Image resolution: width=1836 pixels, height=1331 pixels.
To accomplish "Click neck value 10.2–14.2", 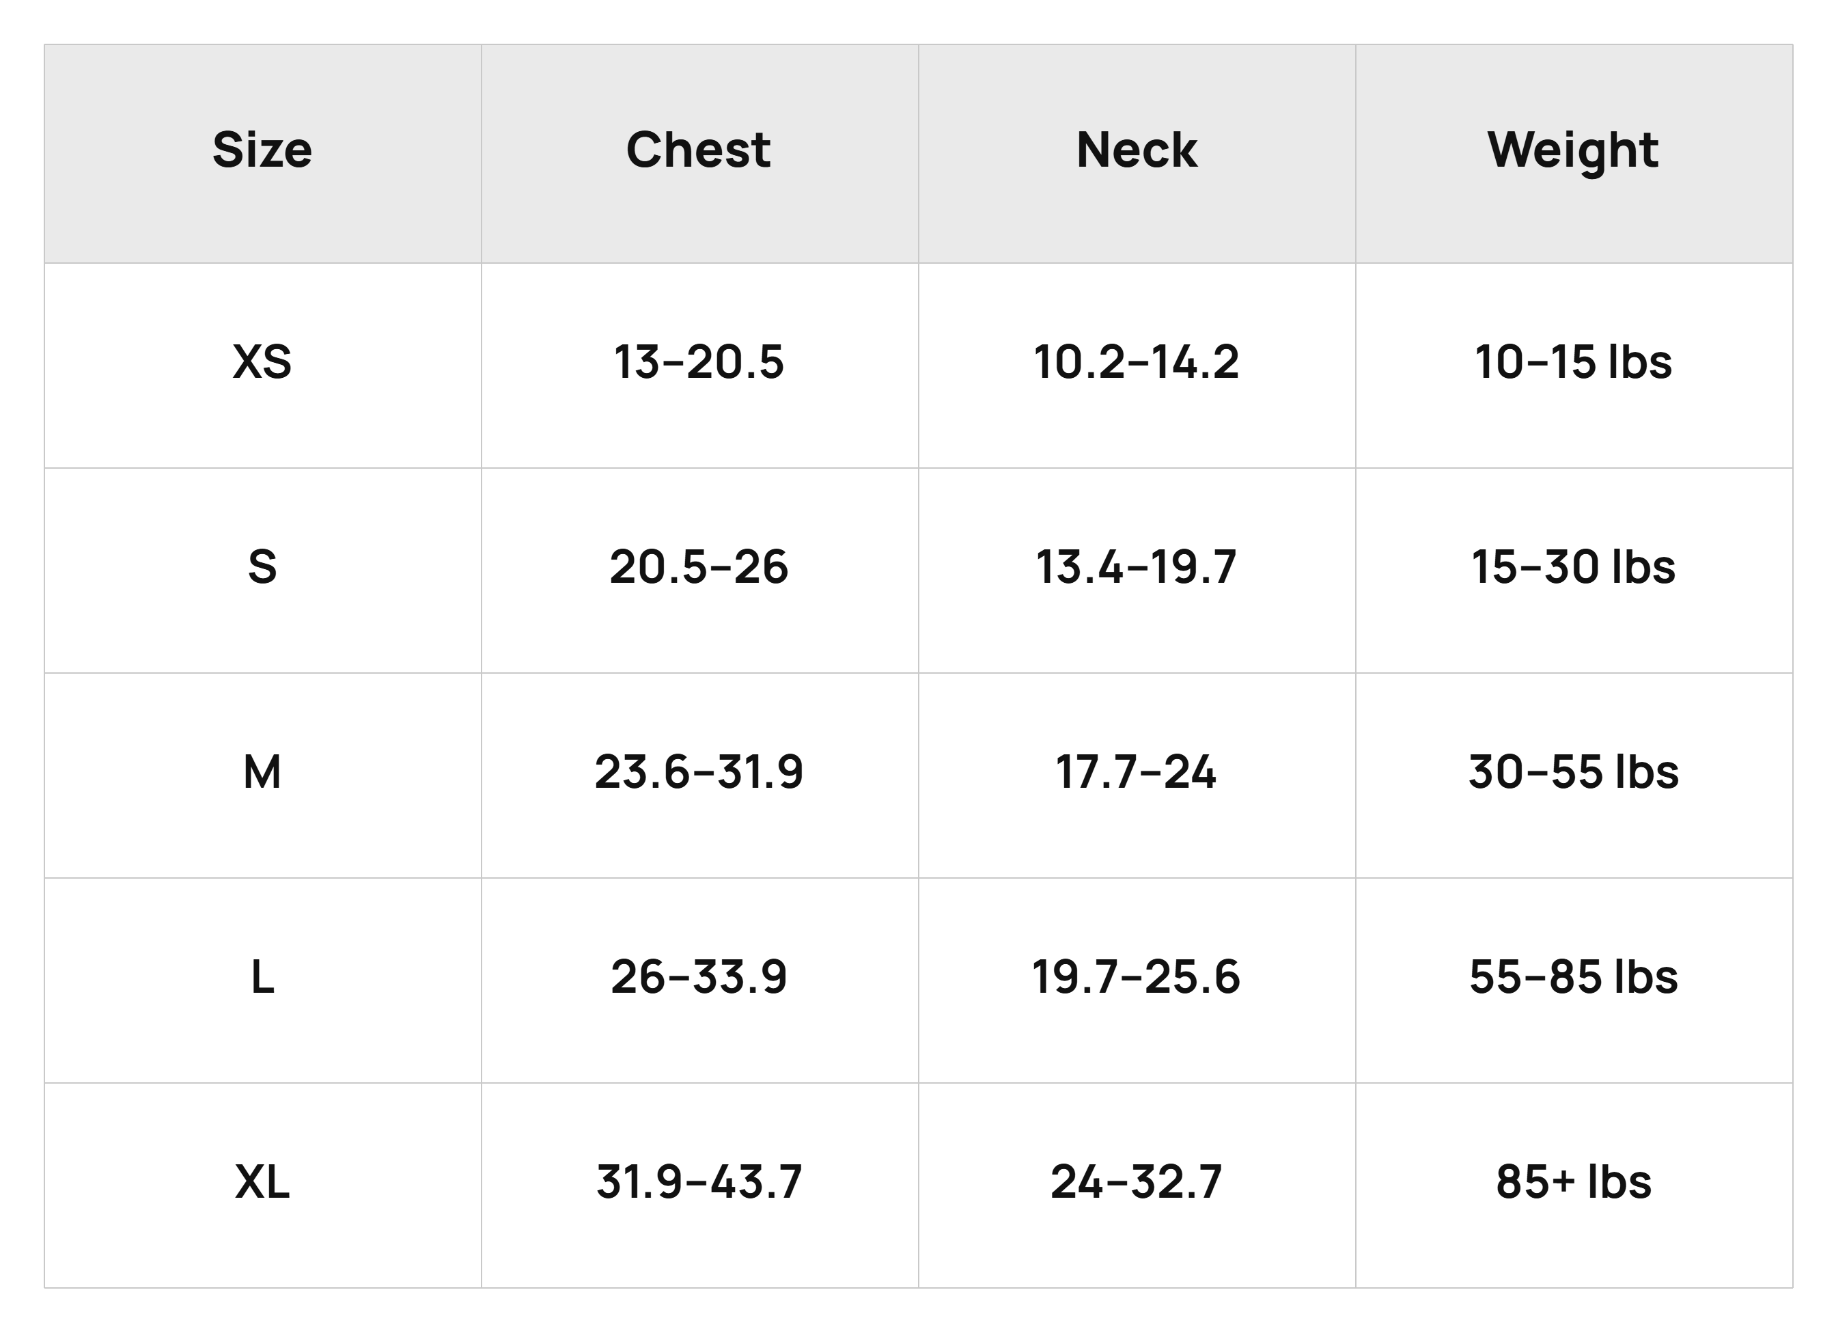I will tap(1137, 362).
